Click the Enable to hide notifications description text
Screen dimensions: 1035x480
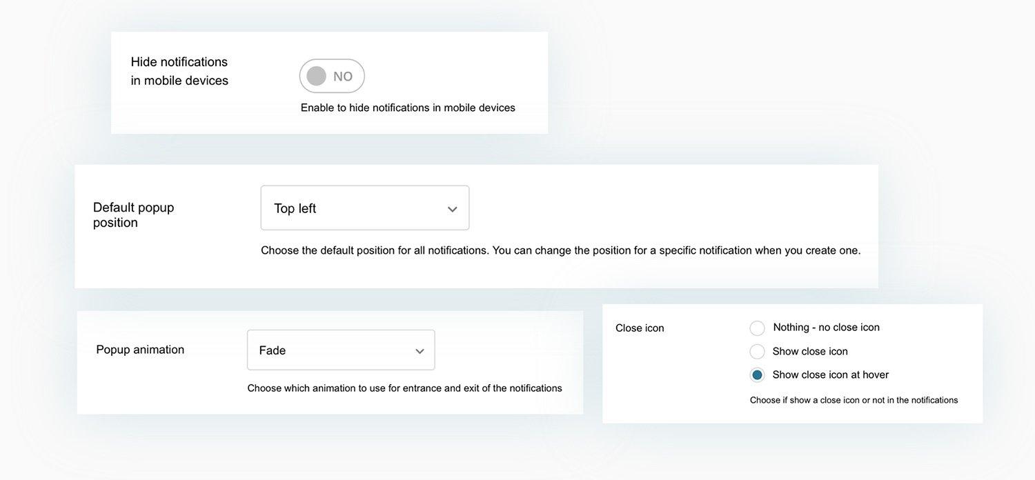pyautogui.click(x=408, y=108)
